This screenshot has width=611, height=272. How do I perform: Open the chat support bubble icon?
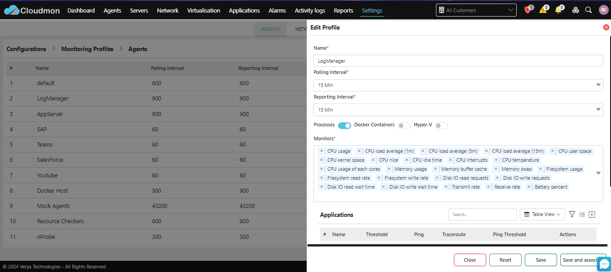click(604, 264)
